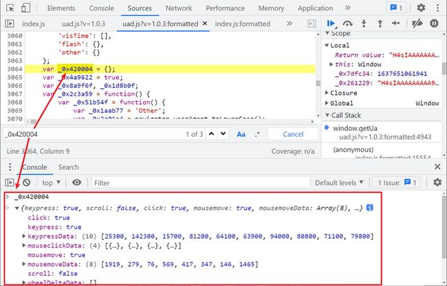Image resolution: width=447 pixels, height=286 pixels.
Task: Click the code editor horizontal scrollbar thumb
Action: pos(34,122)
